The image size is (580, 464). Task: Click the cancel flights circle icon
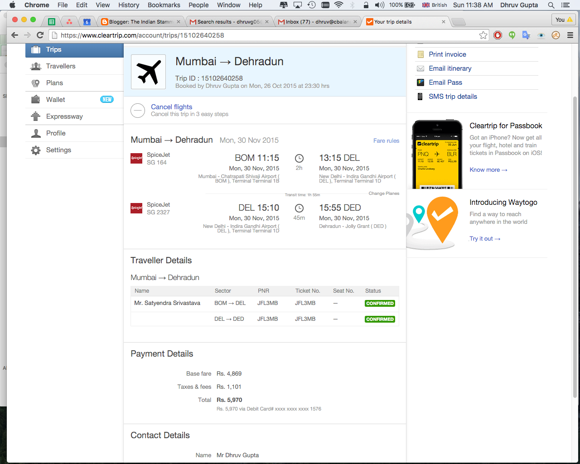coord(138,111)
